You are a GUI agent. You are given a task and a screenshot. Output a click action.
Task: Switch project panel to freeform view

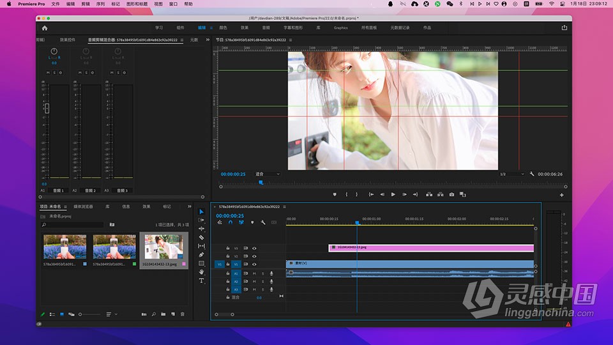tap(72, 314)
